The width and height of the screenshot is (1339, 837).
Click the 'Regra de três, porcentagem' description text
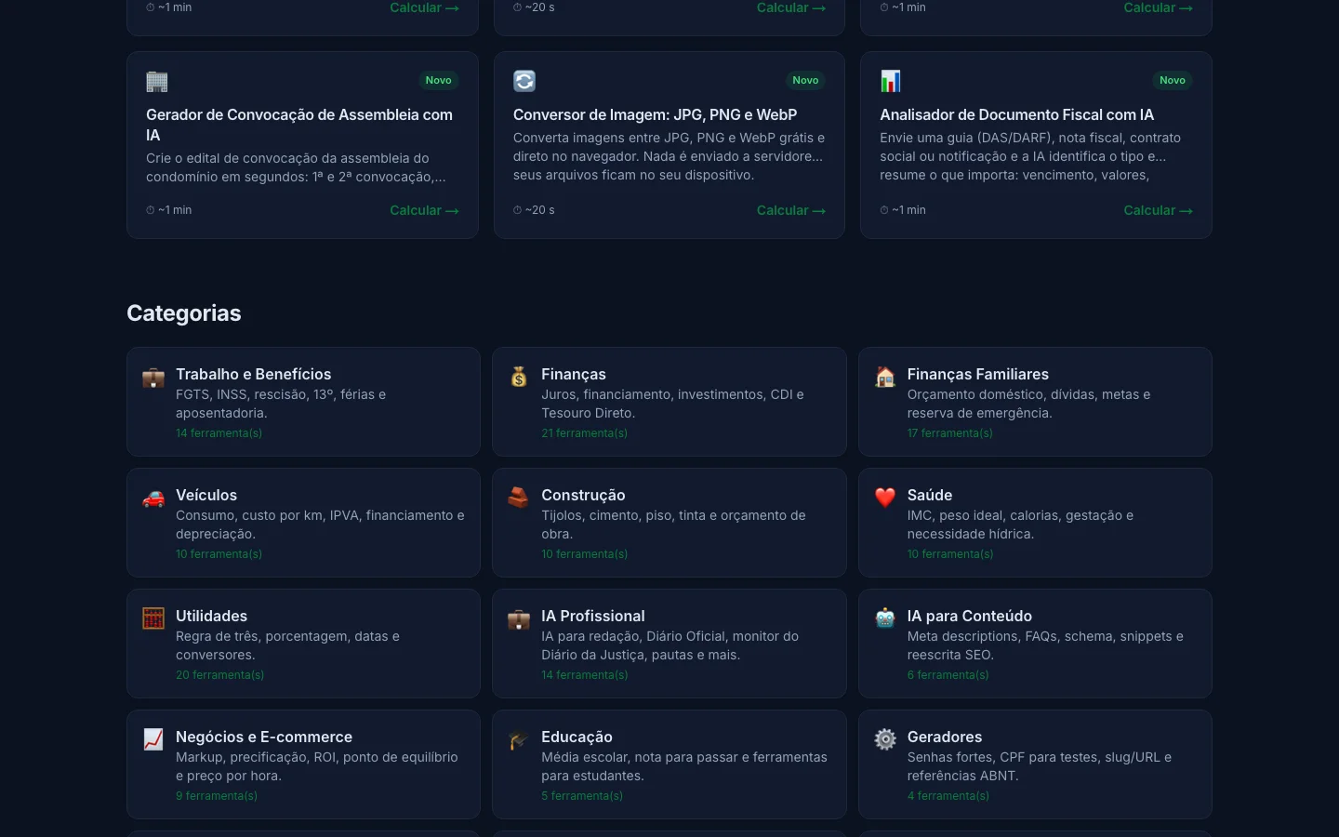287,645
